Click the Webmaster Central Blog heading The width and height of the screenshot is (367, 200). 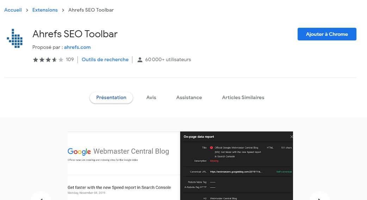pos(131,151)
